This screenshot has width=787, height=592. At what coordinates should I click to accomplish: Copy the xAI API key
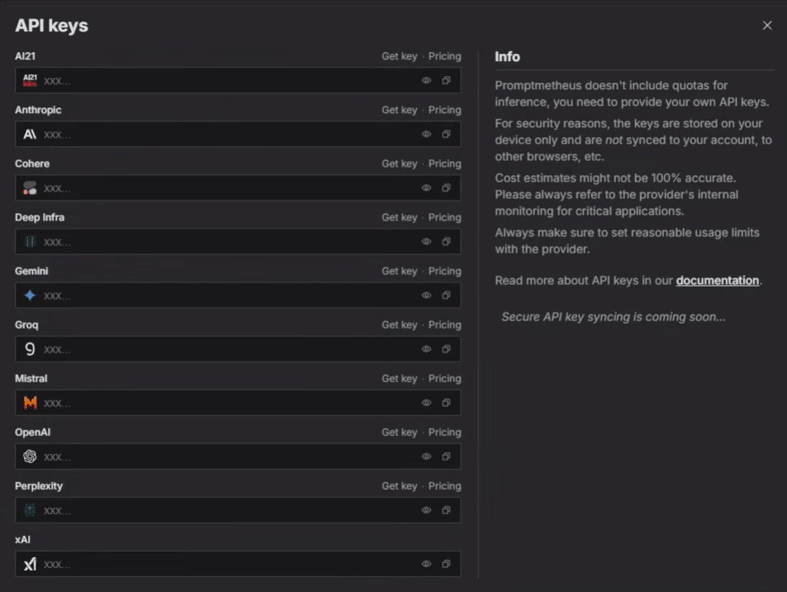(x=446, y=564)
